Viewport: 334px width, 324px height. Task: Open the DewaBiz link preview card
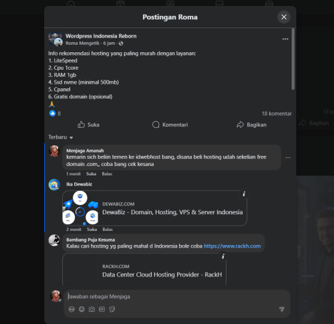pos(154,208)
